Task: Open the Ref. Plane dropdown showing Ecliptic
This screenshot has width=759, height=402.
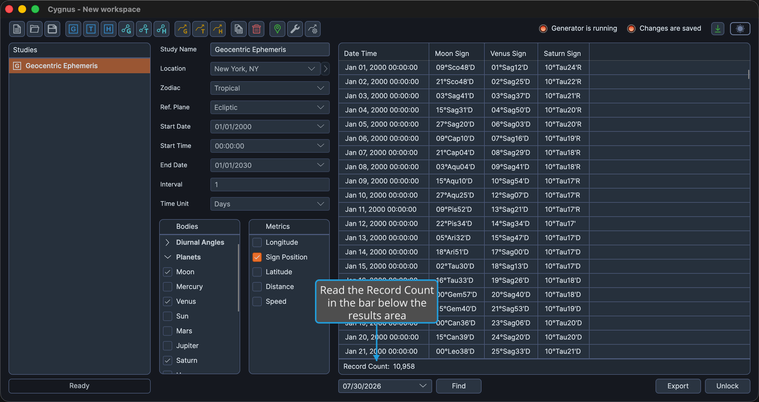Action: point(270,107)
